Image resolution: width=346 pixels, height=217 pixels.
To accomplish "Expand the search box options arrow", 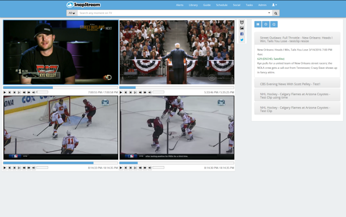I will point(269,13).
